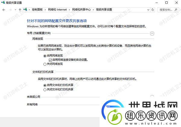
Task: Refresh the page with refresh icon
Action: click(x=153, y=10)
